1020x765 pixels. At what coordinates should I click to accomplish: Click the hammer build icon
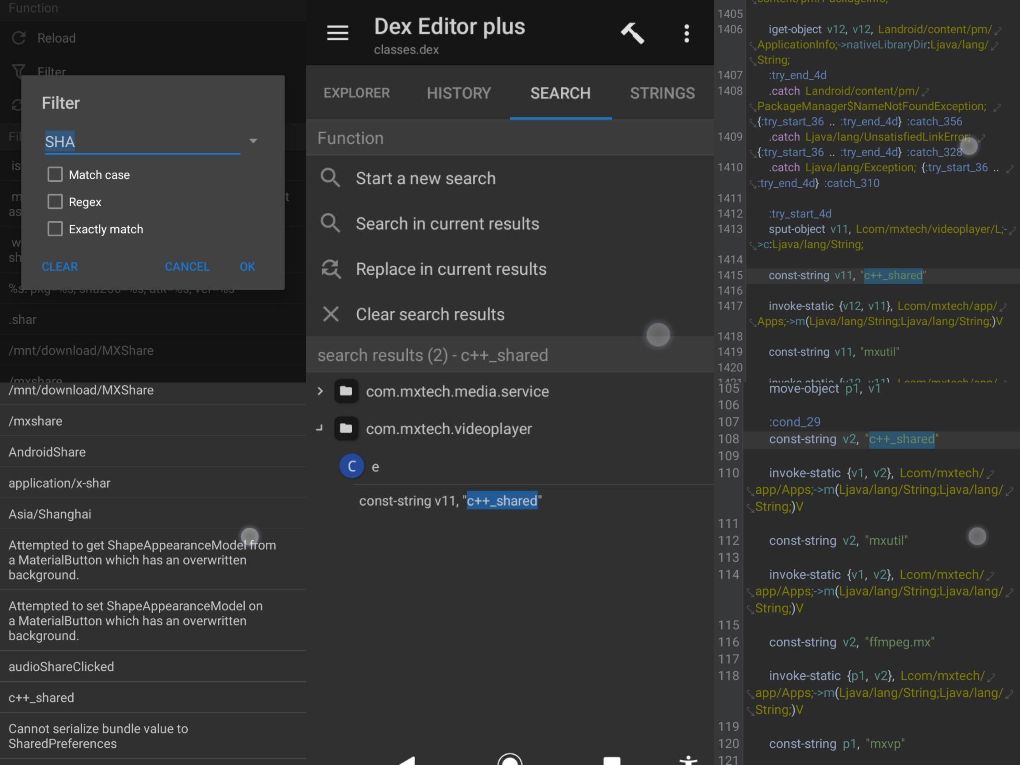632,33
